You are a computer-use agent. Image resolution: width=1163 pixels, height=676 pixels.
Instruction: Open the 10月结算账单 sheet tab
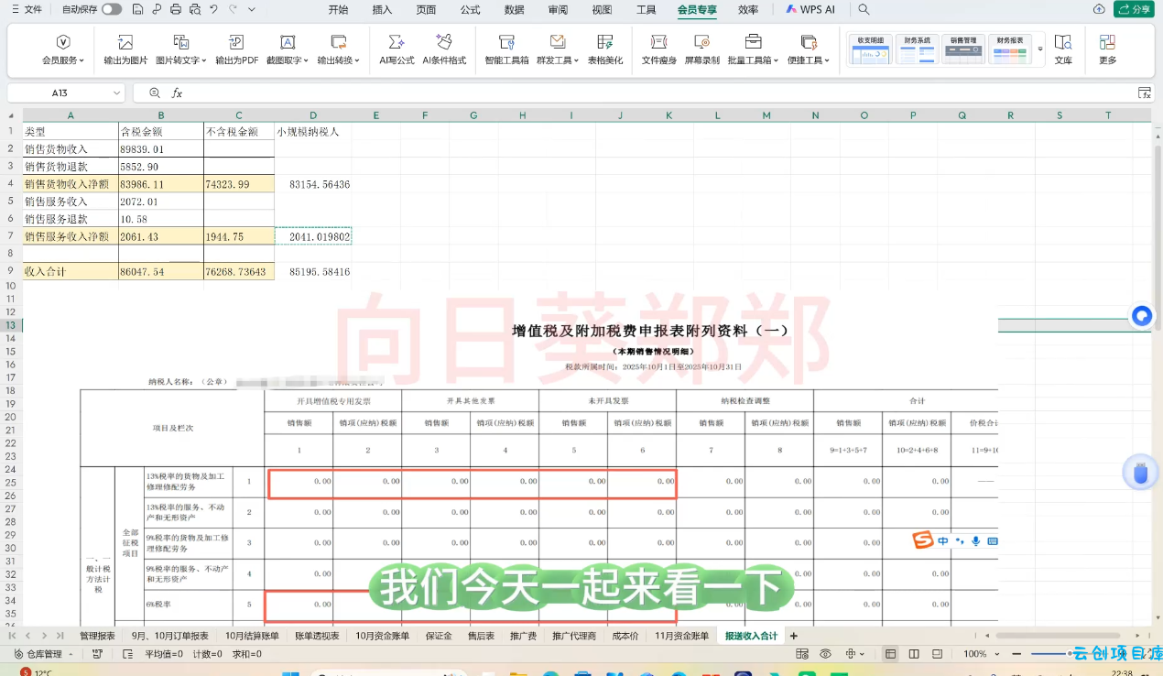point(252,636)
